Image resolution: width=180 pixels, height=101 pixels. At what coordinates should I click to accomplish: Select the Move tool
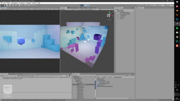(5, 6)
